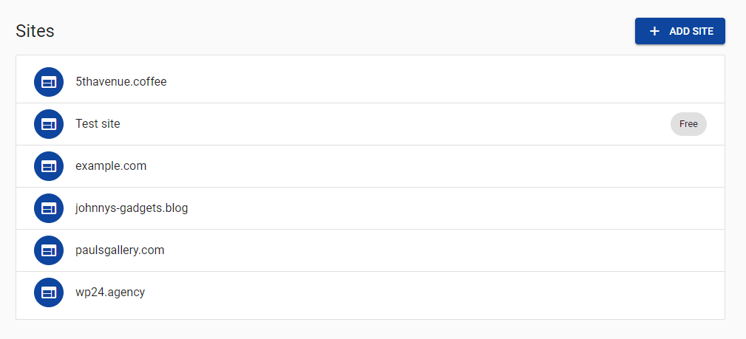Click the plus icon in Add Site
The image size is (746, 339).
click(654, 31)
